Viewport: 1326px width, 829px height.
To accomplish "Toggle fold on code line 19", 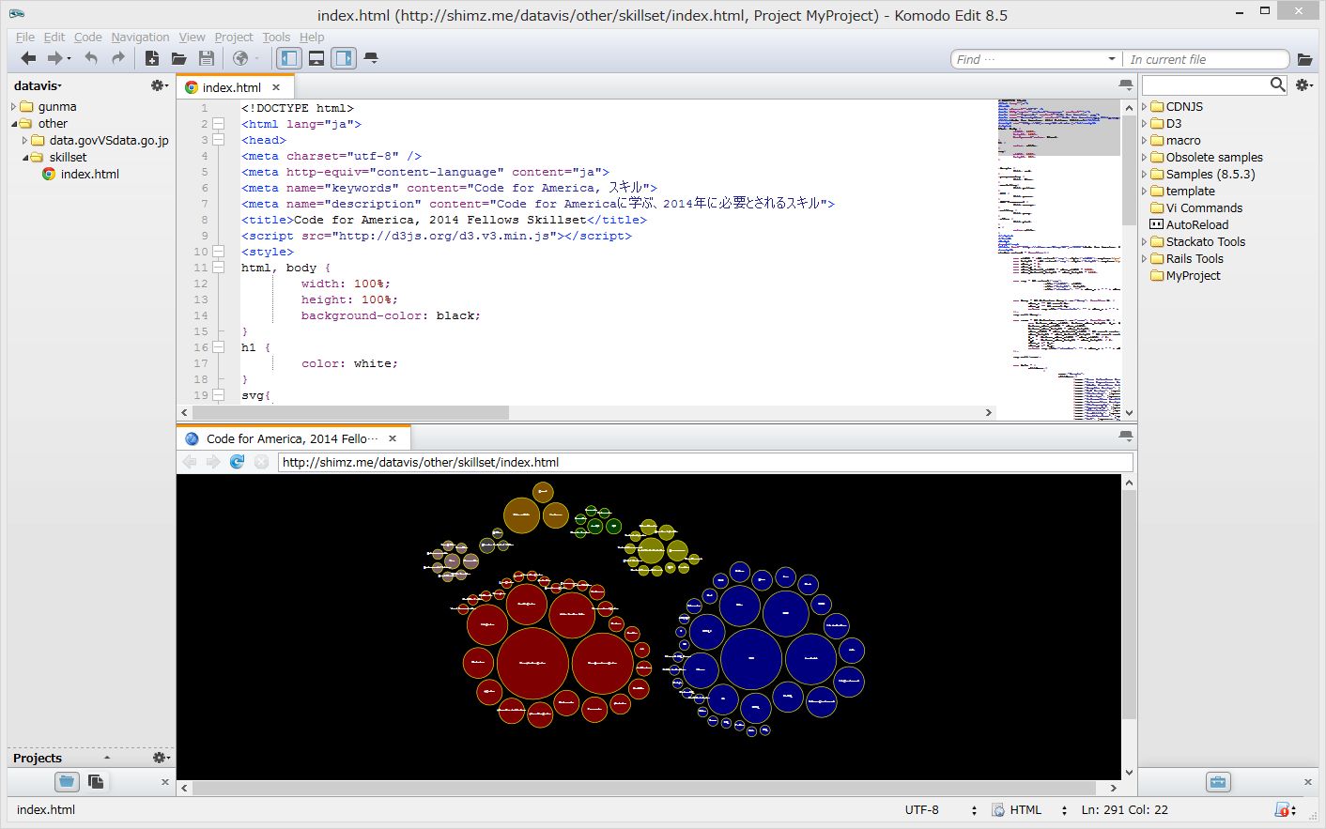I will point(218,395).
